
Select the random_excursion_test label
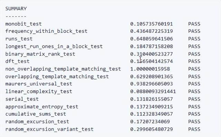[37, 122]
